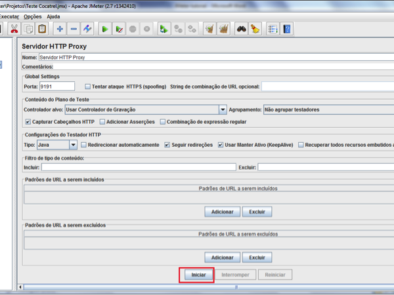This screenshot has width=394, height=295.
Task: Open the Tipo Java dropdown
Action: pos(72,145)
